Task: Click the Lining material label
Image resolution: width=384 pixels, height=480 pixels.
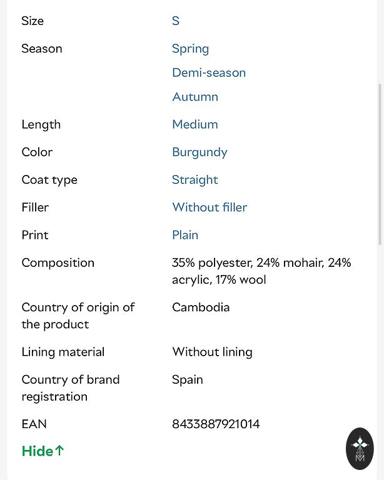Action: 63,352
